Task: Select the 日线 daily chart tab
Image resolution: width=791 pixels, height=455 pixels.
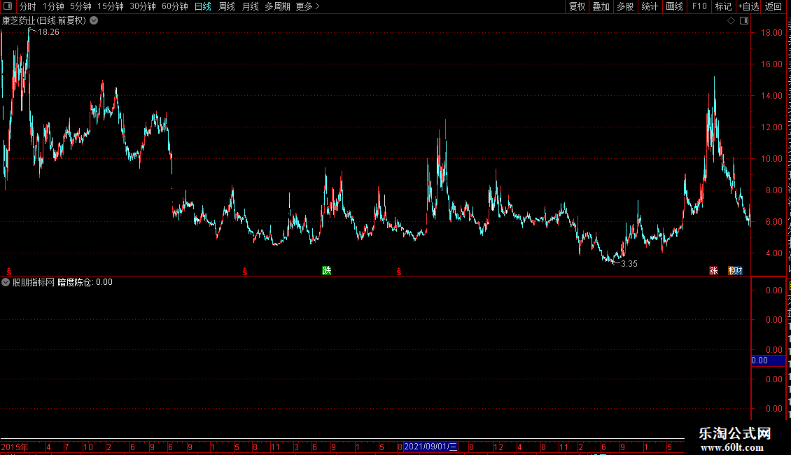Action: click(x=203, y=6)
